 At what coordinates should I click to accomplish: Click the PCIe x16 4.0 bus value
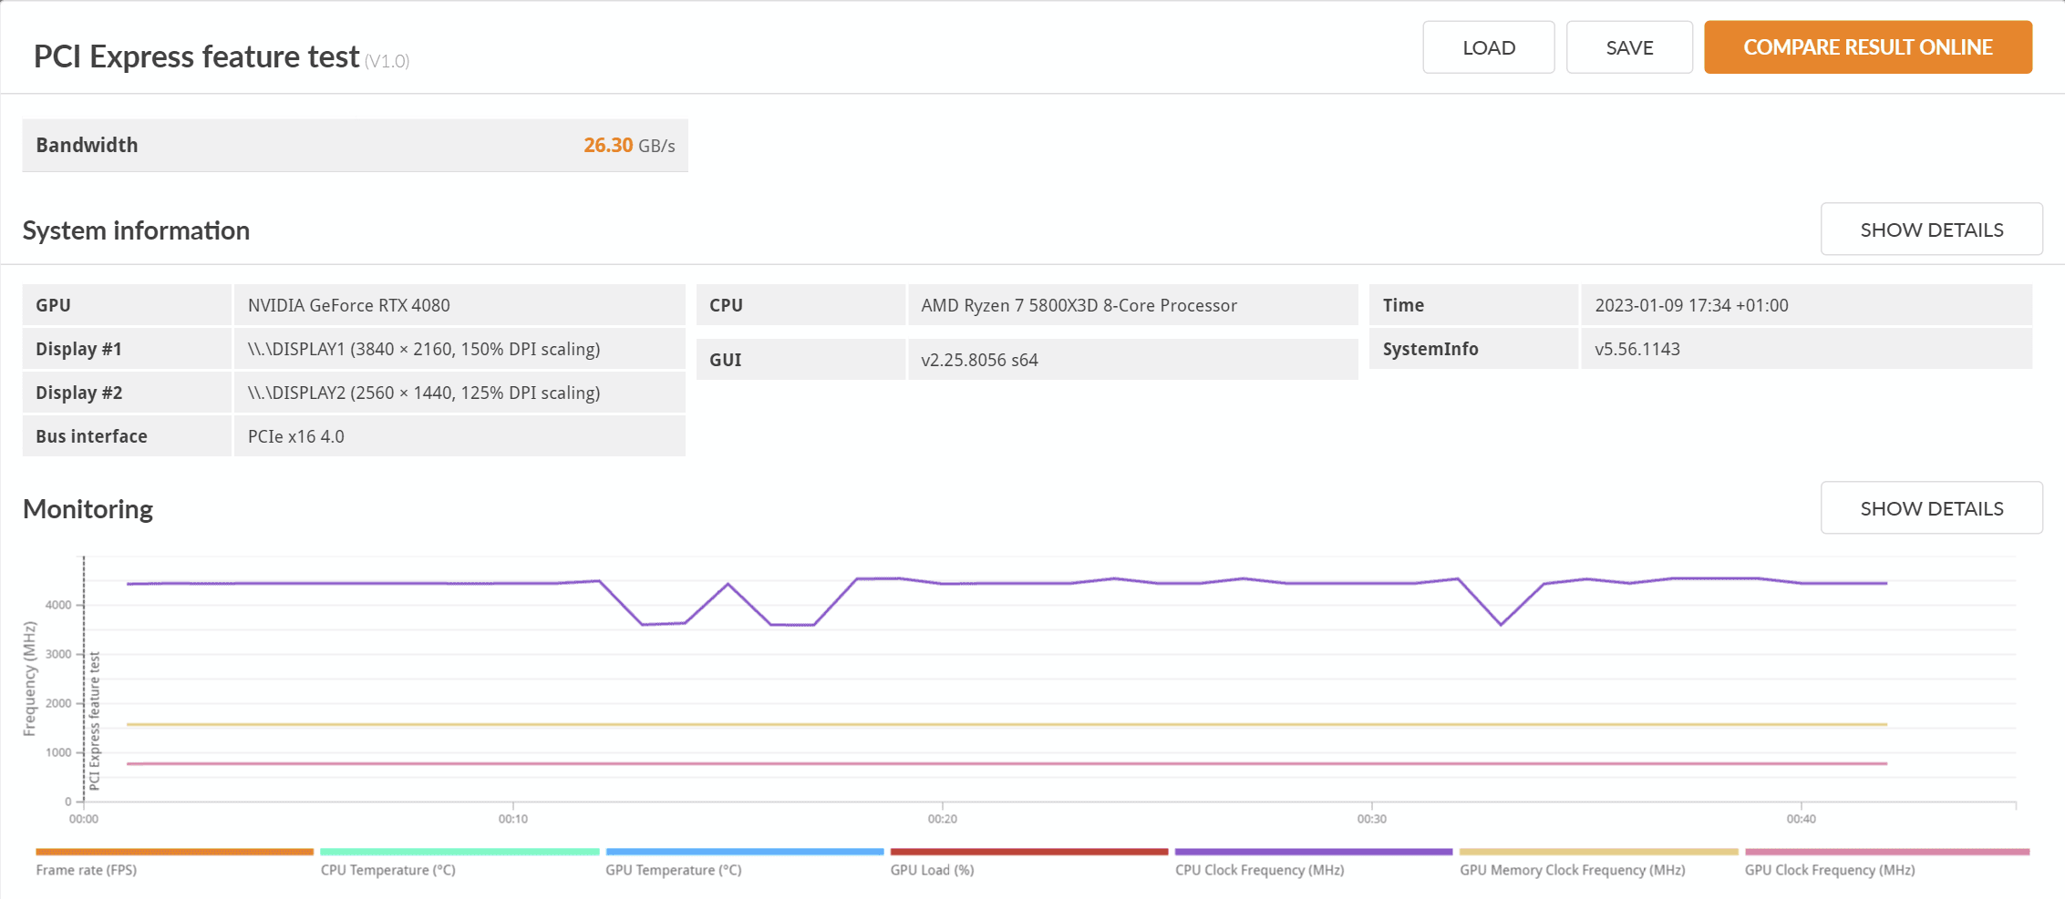(296, 436)
